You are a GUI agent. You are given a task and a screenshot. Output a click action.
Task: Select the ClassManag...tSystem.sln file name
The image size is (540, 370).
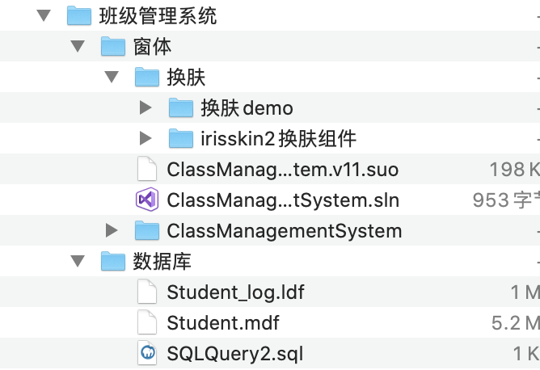[283, 200]
